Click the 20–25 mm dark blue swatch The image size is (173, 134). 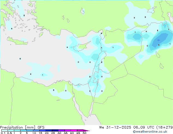tap(49, 130)
